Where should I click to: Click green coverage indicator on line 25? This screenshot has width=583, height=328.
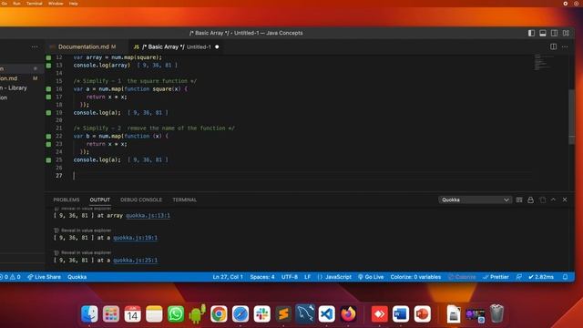click(48, 160)
